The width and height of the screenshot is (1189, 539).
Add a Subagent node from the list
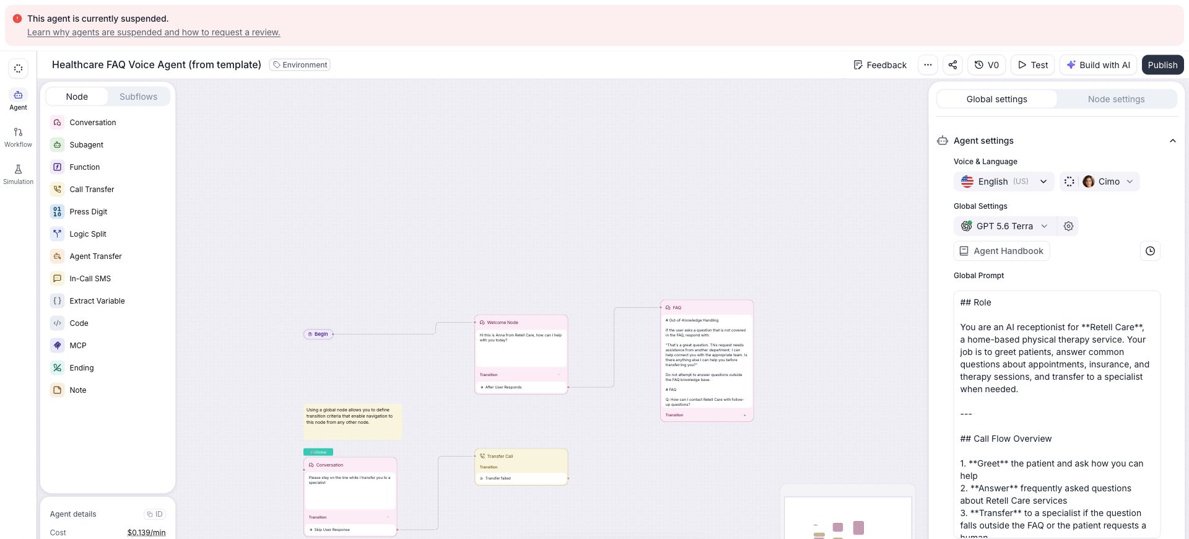click(x=86, y=145)
